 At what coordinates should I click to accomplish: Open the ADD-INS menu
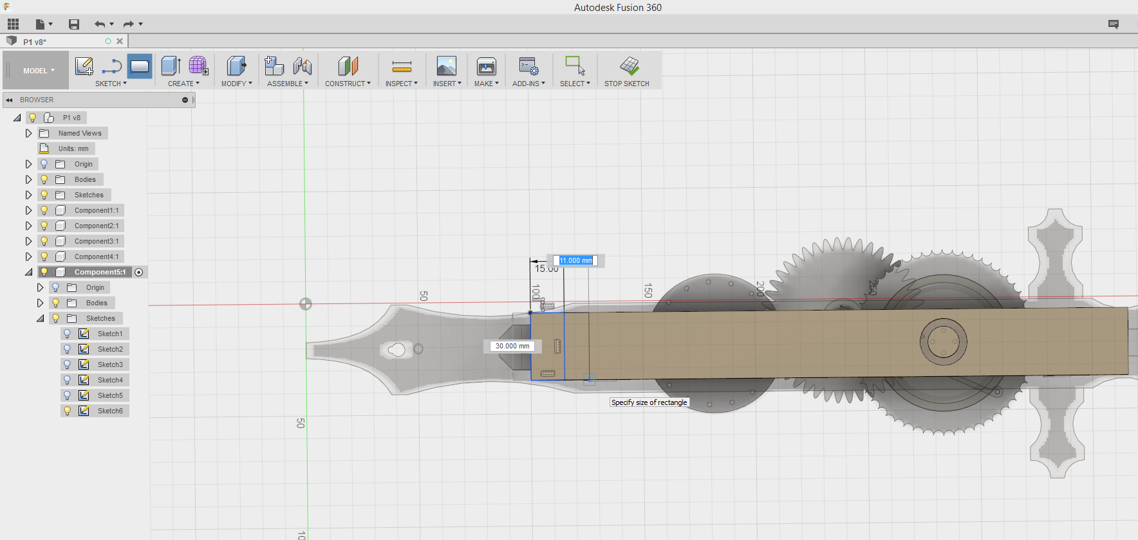click(x=528, y=84)
